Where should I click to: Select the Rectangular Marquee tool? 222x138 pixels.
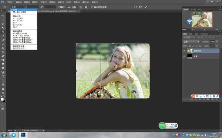(3, 20)
